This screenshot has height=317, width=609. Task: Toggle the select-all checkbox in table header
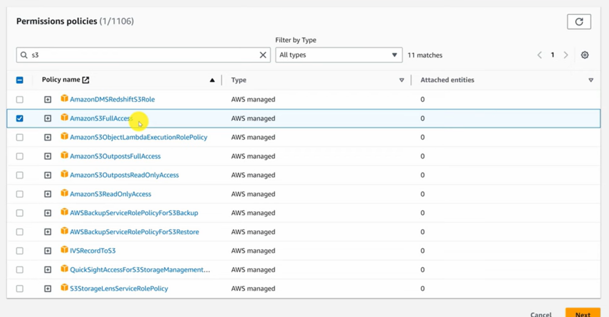point(20,80)
